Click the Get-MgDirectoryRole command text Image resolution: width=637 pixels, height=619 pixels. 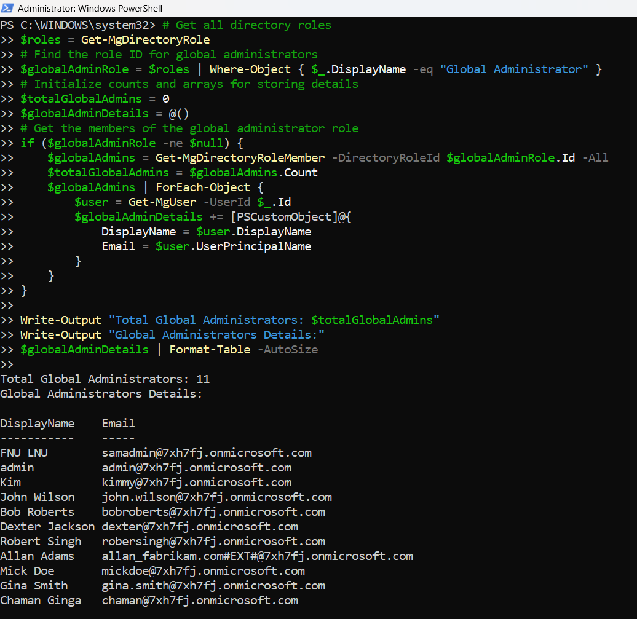(145, 40)
